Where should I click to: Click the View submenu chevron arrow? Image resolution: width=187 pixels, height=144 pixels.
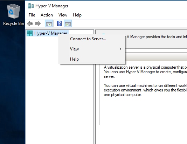coord(120,49)
